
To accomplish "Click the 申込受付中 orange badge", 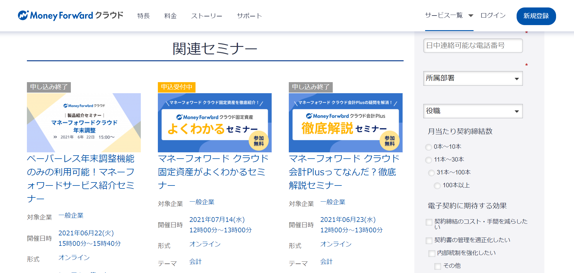I will [177, 87].
